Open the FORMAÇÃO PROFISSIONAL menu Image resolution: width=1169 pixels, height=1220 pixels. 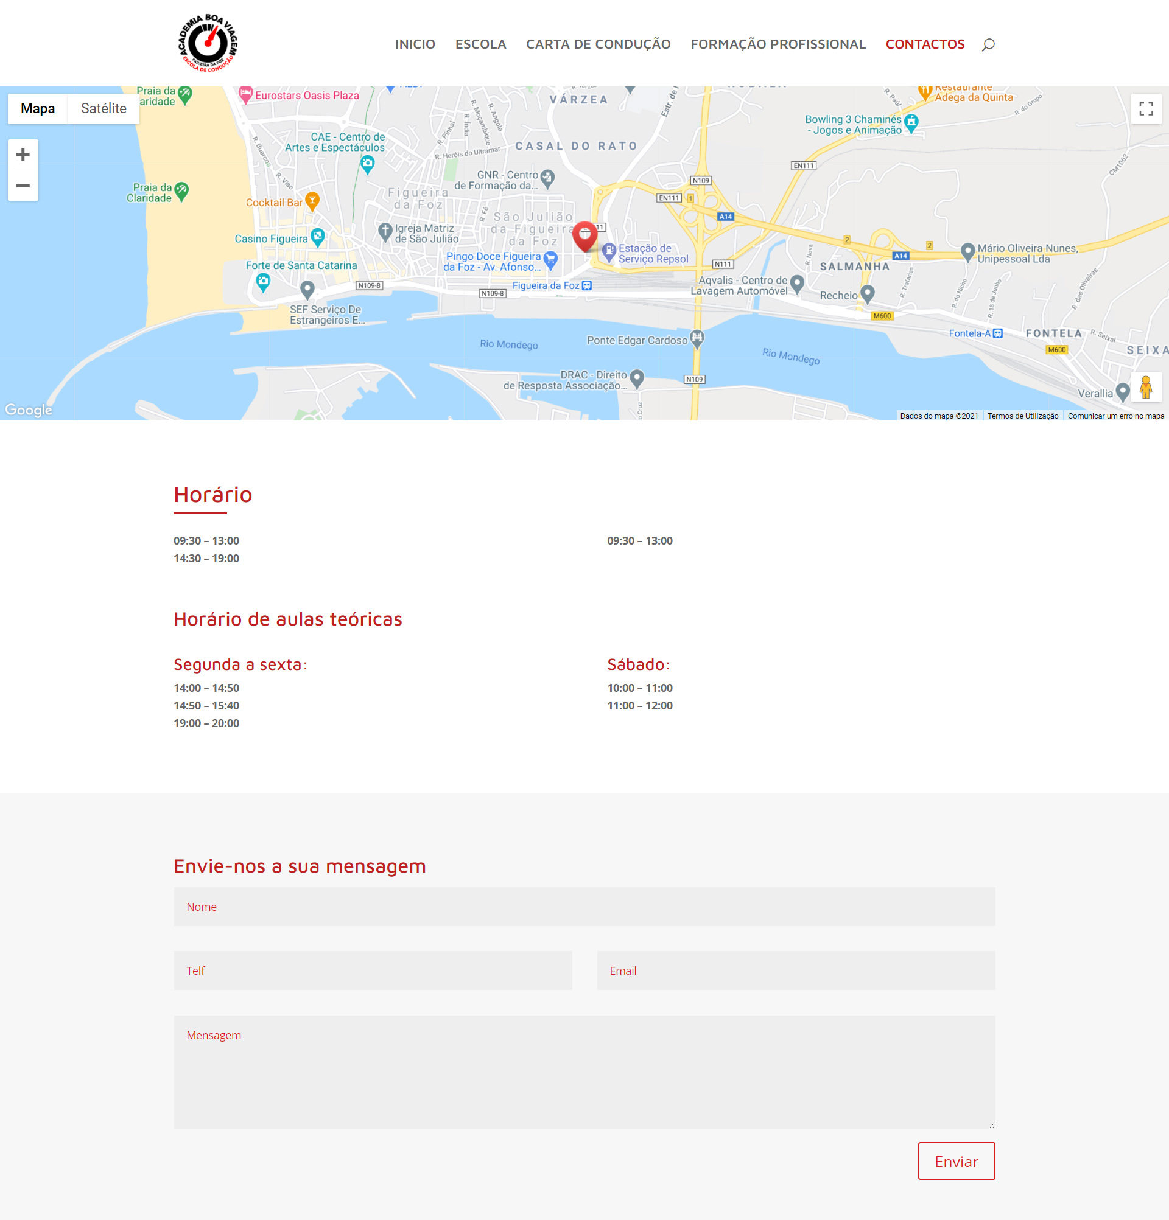point(778,44)
